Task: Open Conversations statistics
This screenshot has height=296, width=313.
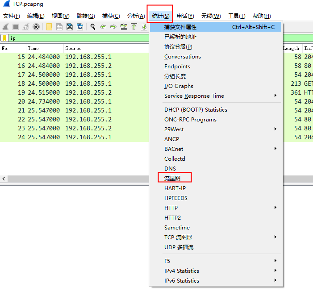Action: pos(216,57)
